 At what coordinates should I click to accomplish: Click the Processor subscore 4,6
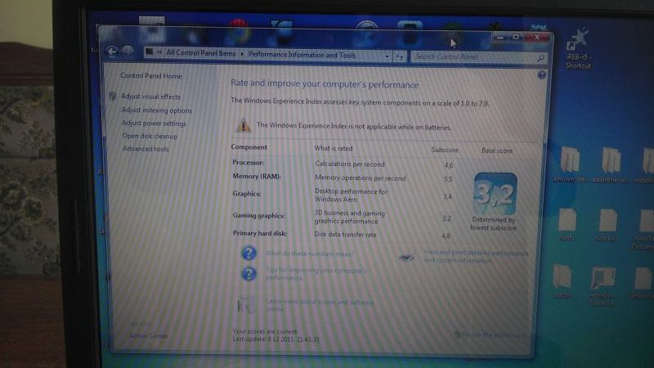click(x=448, y=165)
